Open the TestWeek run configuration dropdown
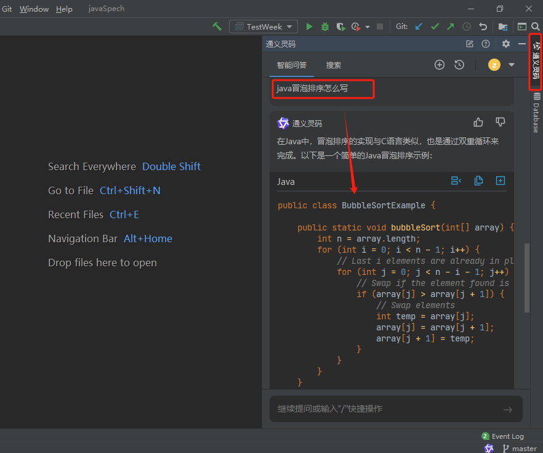This screenshot has height=453, width=543. tap(263, 27)
